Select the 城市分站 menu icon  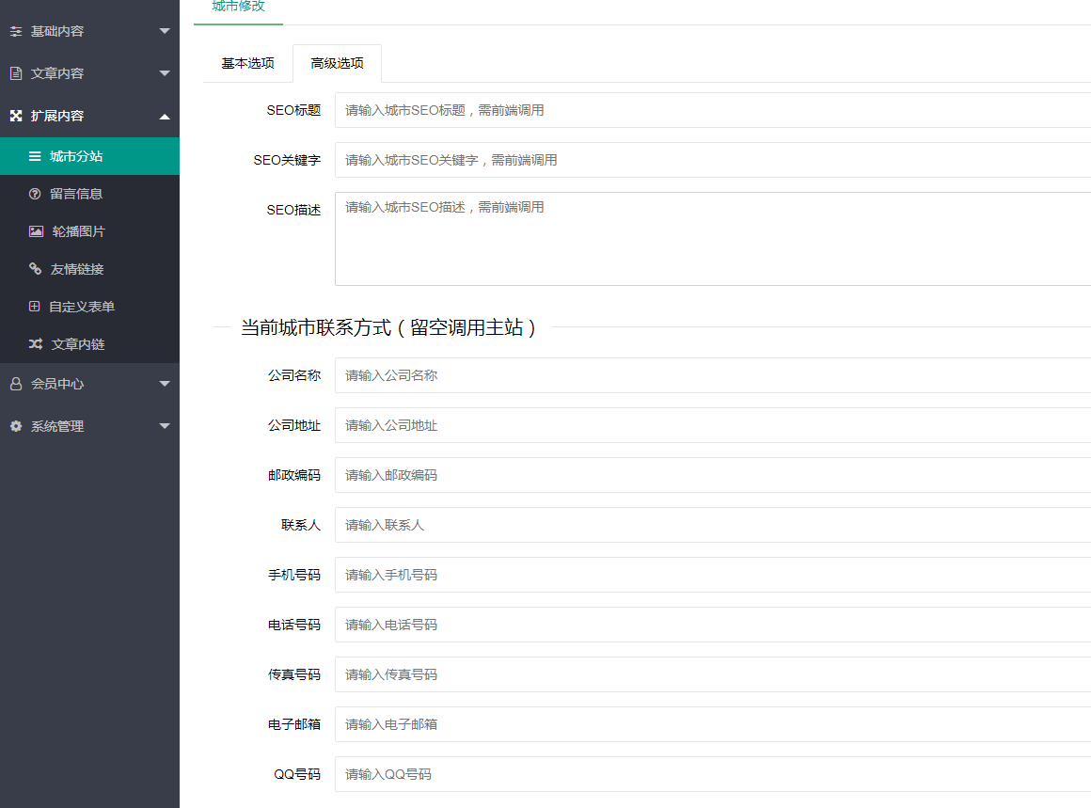tap(34, 155)
